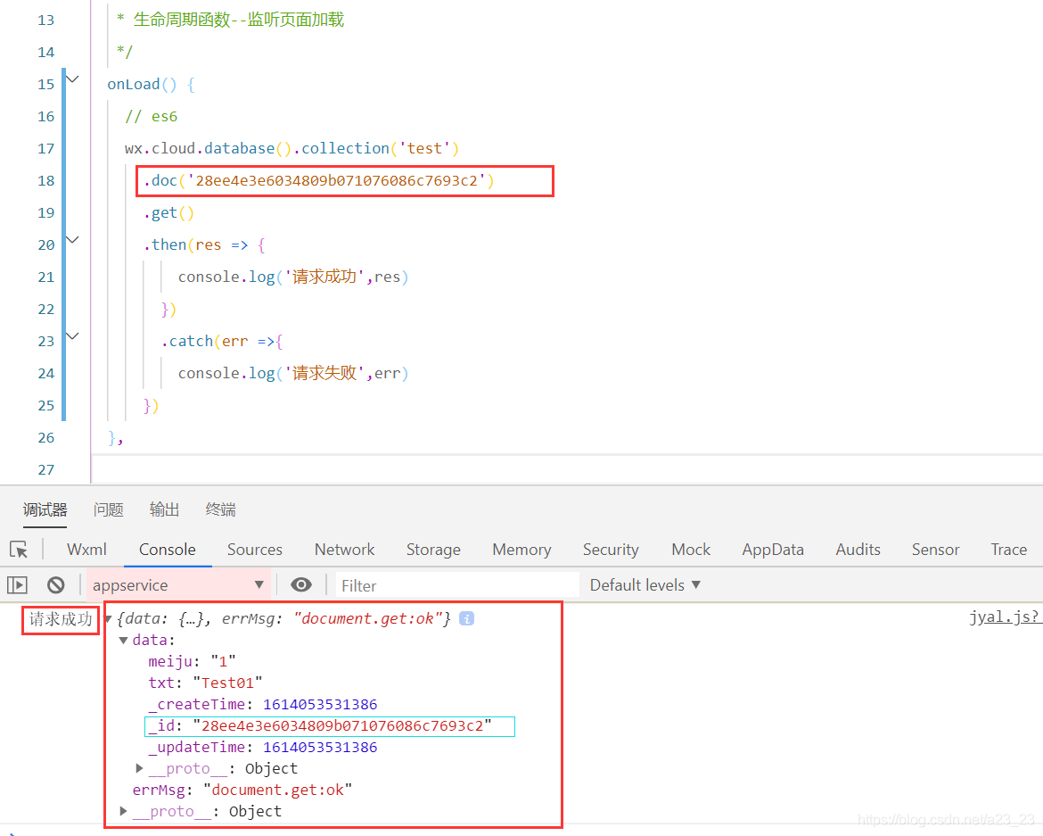Collapse the logged object root triangle

click(x=109, y=619)
